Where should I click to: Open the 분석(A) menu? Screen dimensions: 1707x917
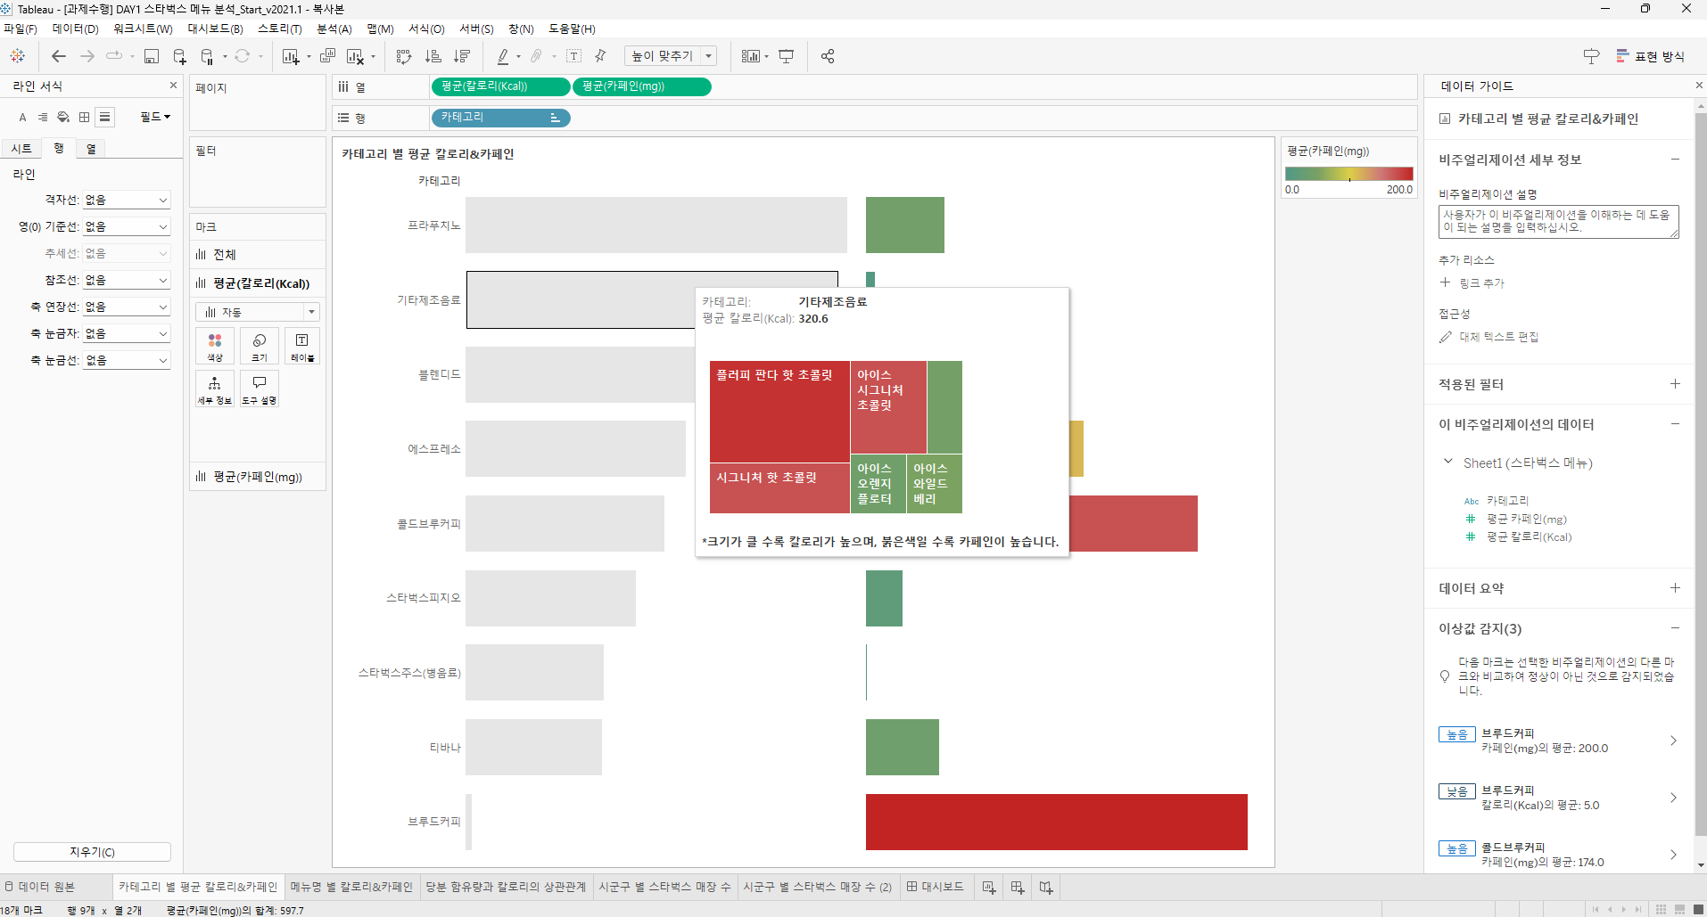pos(334,29)
